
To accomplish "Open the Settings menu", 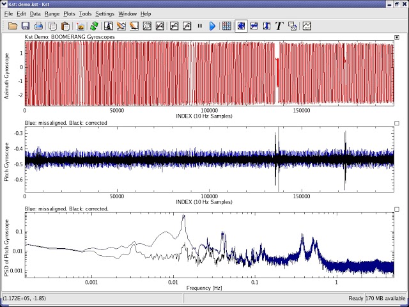I will [105, 14].
